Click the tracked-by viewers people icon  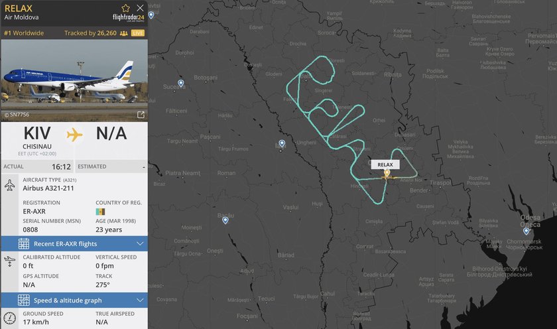[x=123, y=33]
